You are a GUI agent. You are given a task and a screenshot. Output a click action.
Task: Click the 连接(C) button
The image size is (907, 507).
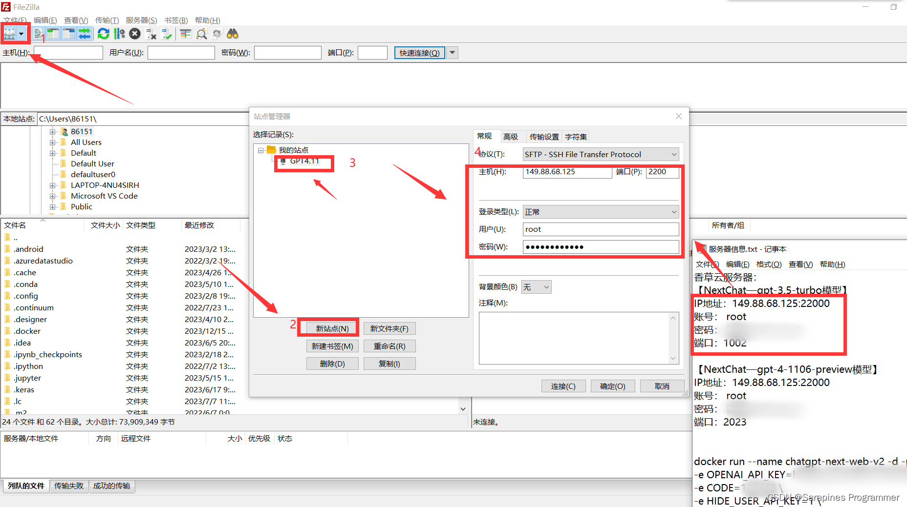pyautogui.click(x=563, y=386)
